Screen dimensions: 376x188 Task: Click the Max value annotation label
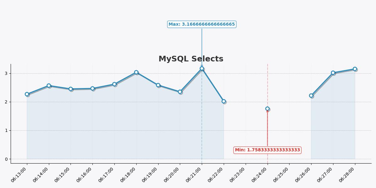point(201,24)
